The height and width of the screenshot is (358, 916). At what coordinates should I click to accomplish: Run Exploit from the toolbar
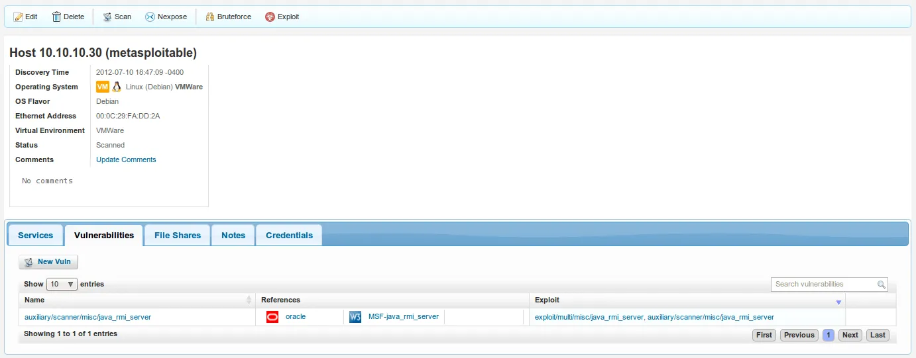282,17
